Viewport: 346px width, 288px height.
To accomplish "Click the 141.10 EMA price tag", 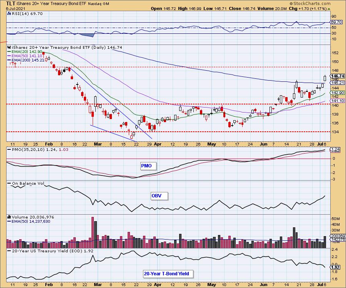I will pos(338,101).
